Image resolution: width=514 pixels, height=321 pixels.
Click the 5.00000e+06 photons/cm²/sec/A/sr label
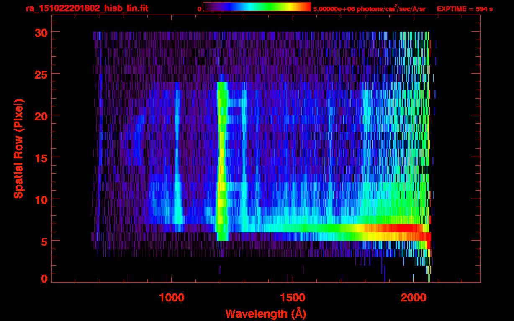tap(369, 9)
